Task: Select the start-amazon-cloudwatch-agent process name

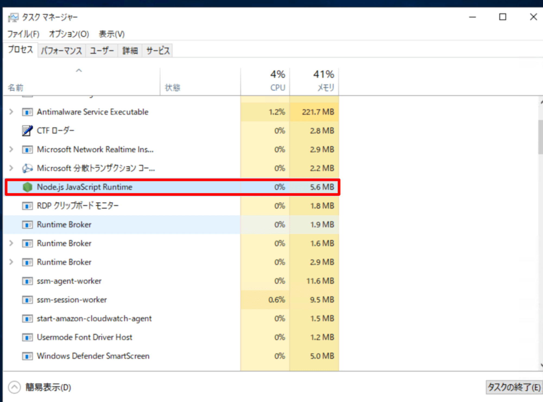Action: coord(94,318)
